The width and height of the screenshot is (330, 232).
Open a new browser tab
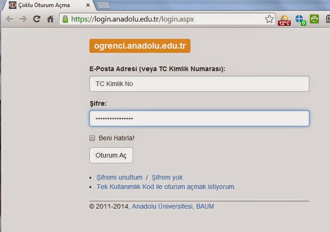(x=103, y=6)
